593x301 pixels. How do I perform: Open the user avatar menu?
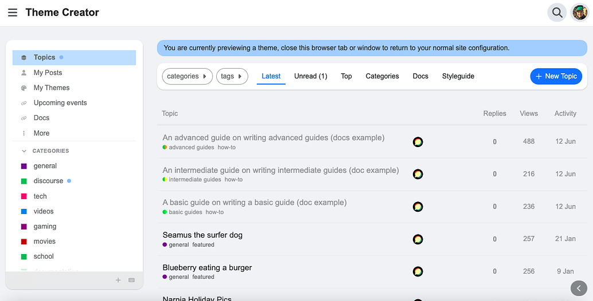(x=580, y=13)
